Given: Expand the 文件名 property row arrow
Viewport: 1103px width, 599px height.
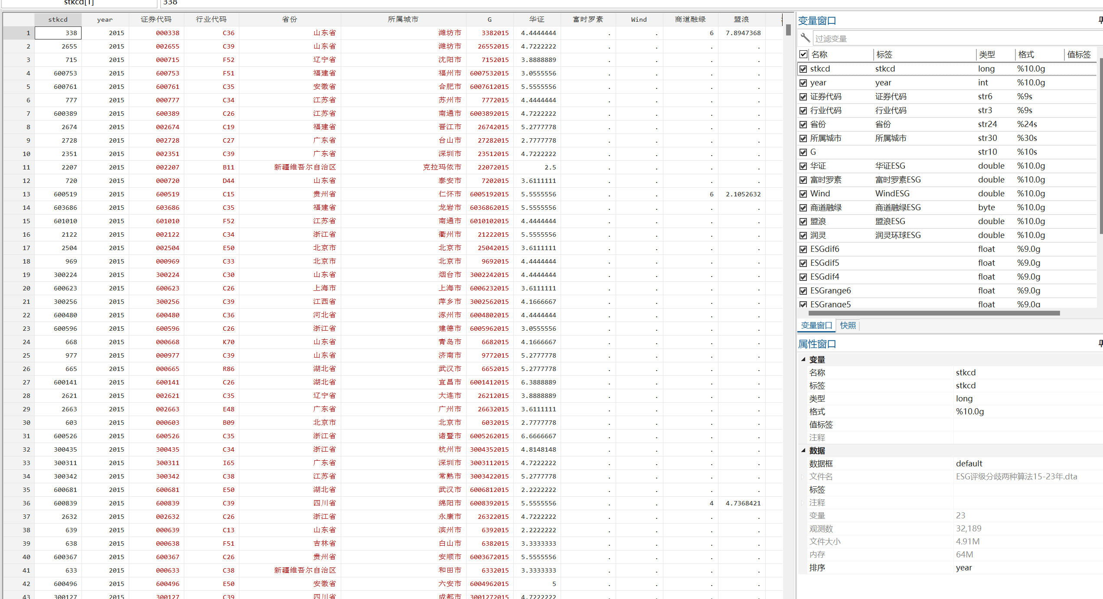Looking at the screenshot, I should pyautogui.click(x=803, y=476).
